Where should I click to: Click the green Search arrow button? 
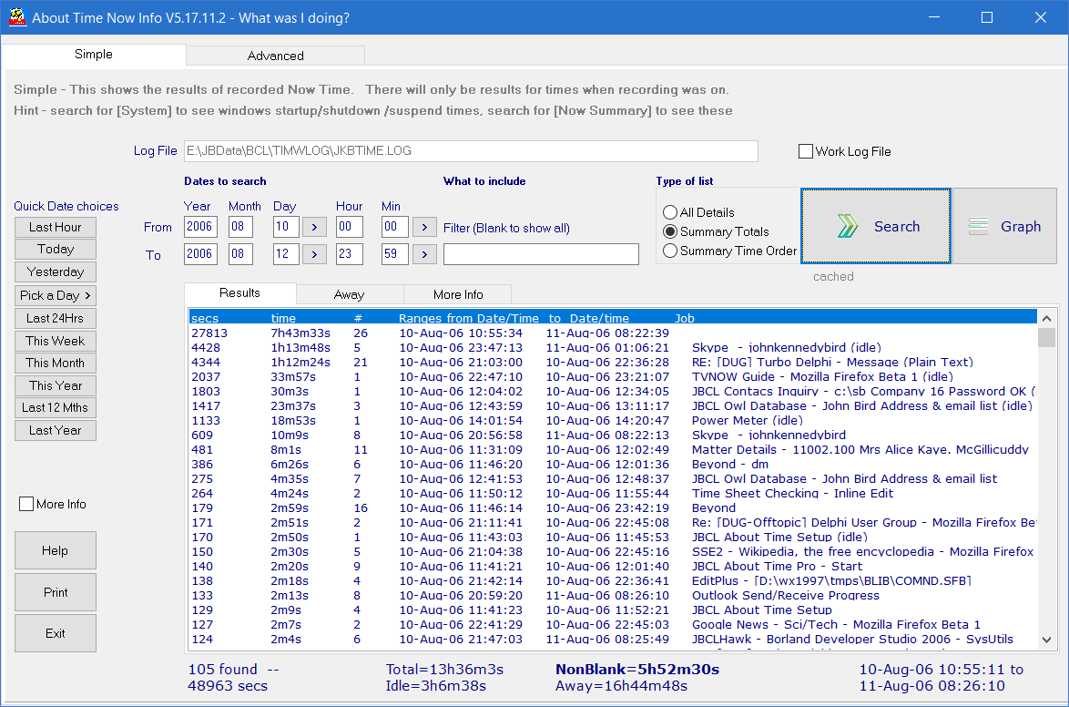tap(876, 227)
